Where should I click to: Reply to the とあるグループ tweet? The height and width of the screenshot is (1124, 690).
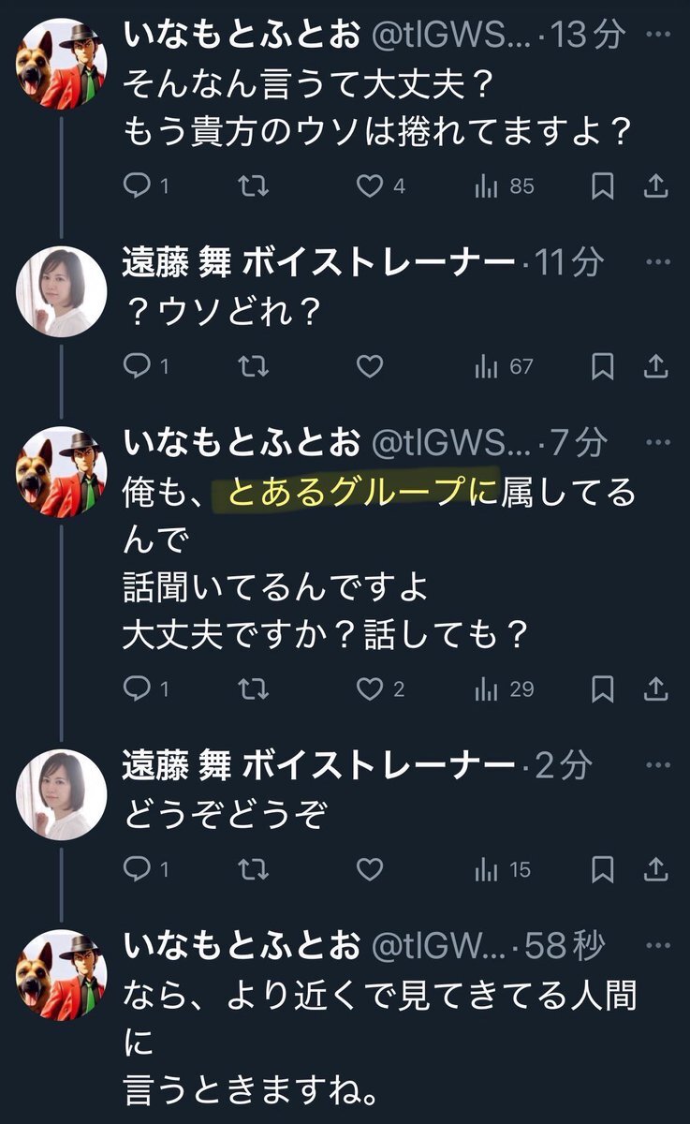click(x=145, y=689)
